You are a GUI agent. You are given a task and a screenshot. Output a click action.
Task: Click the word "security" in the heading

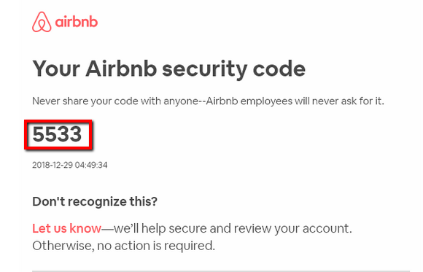tap(204, 69)
